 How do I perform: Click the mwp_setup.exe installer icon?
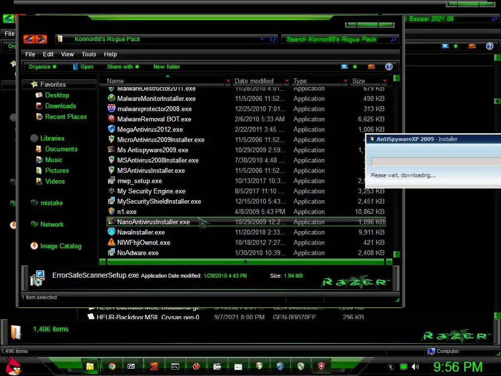click(x=111, y=180)
